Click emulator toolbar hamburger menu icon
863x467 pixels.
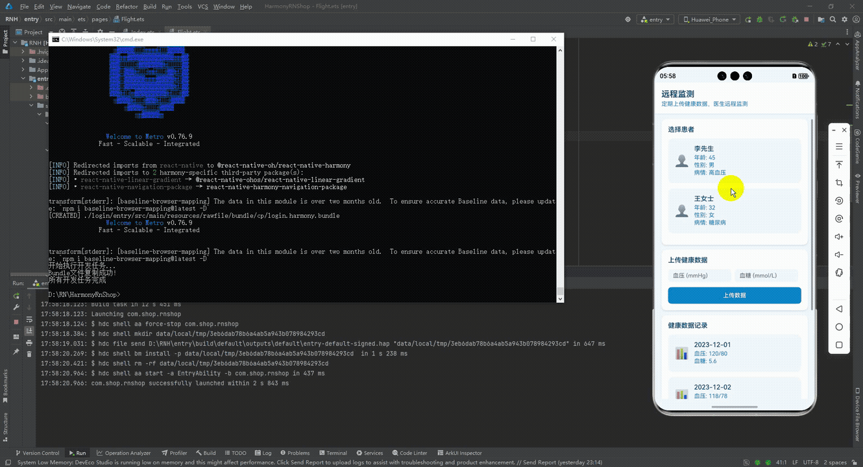[x=839, y=147]
